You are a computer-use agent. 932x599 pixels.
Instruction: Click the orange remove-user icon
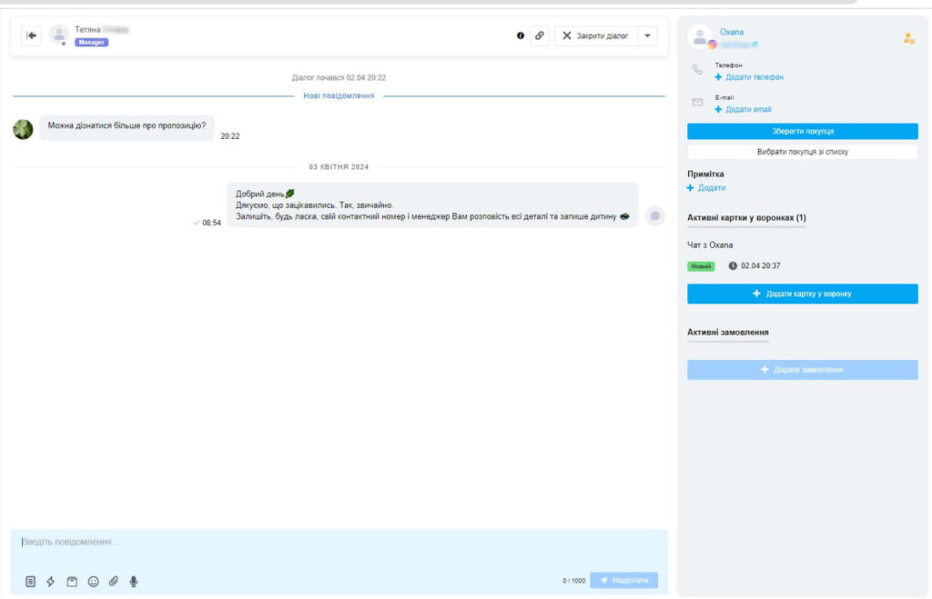click(908, 38)
